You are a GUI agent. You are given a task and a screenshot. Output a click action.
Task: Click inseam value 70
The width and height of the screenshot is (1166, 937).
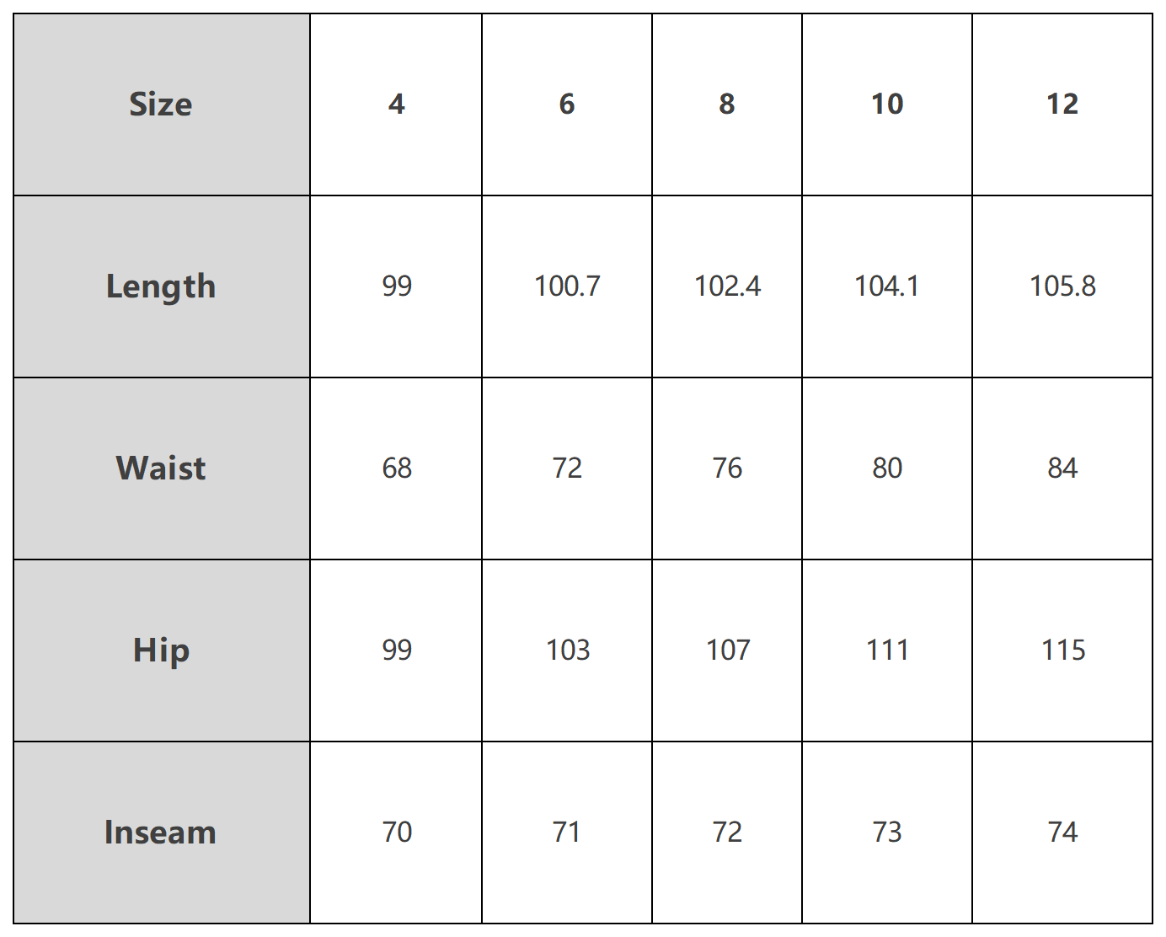396,833
